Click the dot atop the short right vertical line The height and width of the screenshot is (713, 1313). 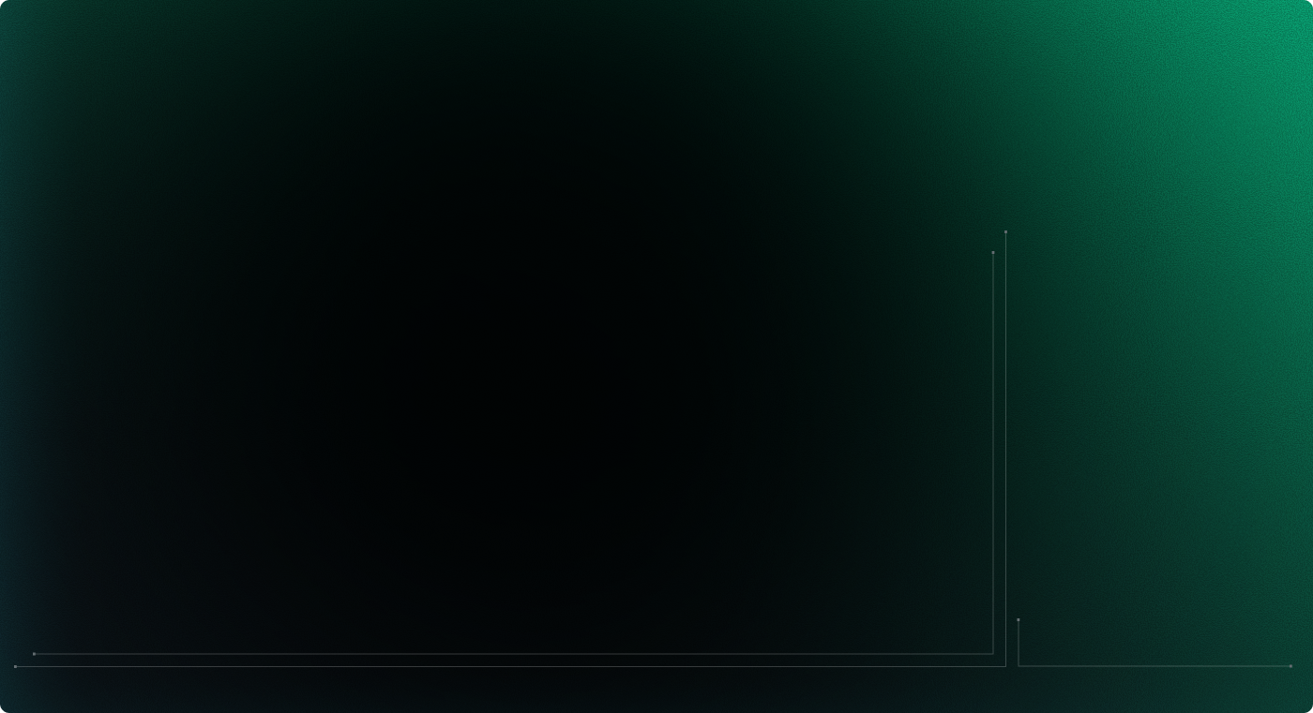[1019, 619]
